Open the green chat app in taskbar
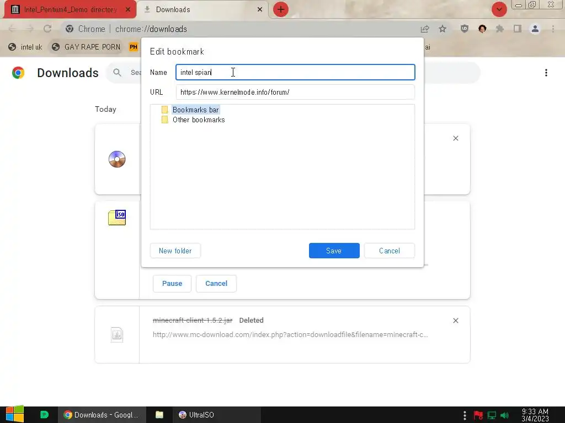This screenshot has width=565, height=423. [x=44, y=415]
